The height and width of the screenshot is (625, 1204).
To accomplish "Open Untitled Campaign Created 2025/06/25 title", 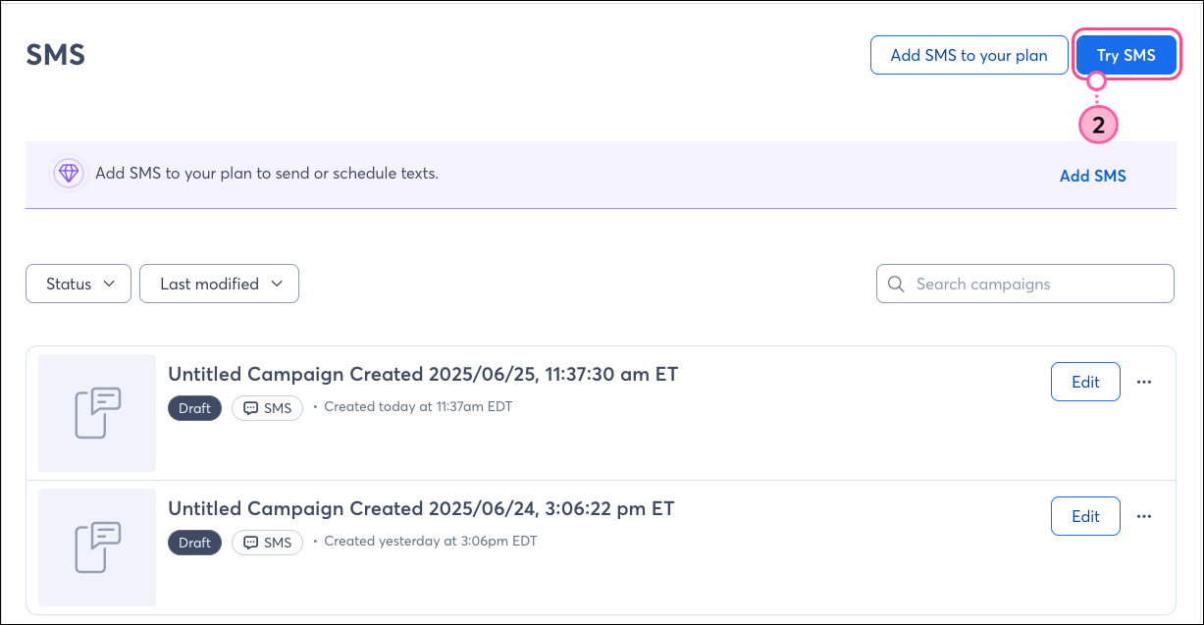I will (423, 374).
